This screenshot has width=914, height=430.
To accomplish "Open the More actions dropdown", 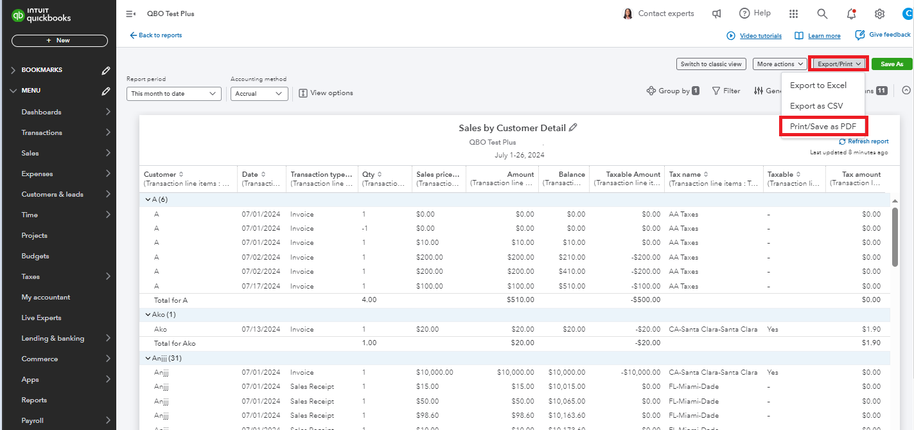I will pyautogui.click(x=780, y=64).
